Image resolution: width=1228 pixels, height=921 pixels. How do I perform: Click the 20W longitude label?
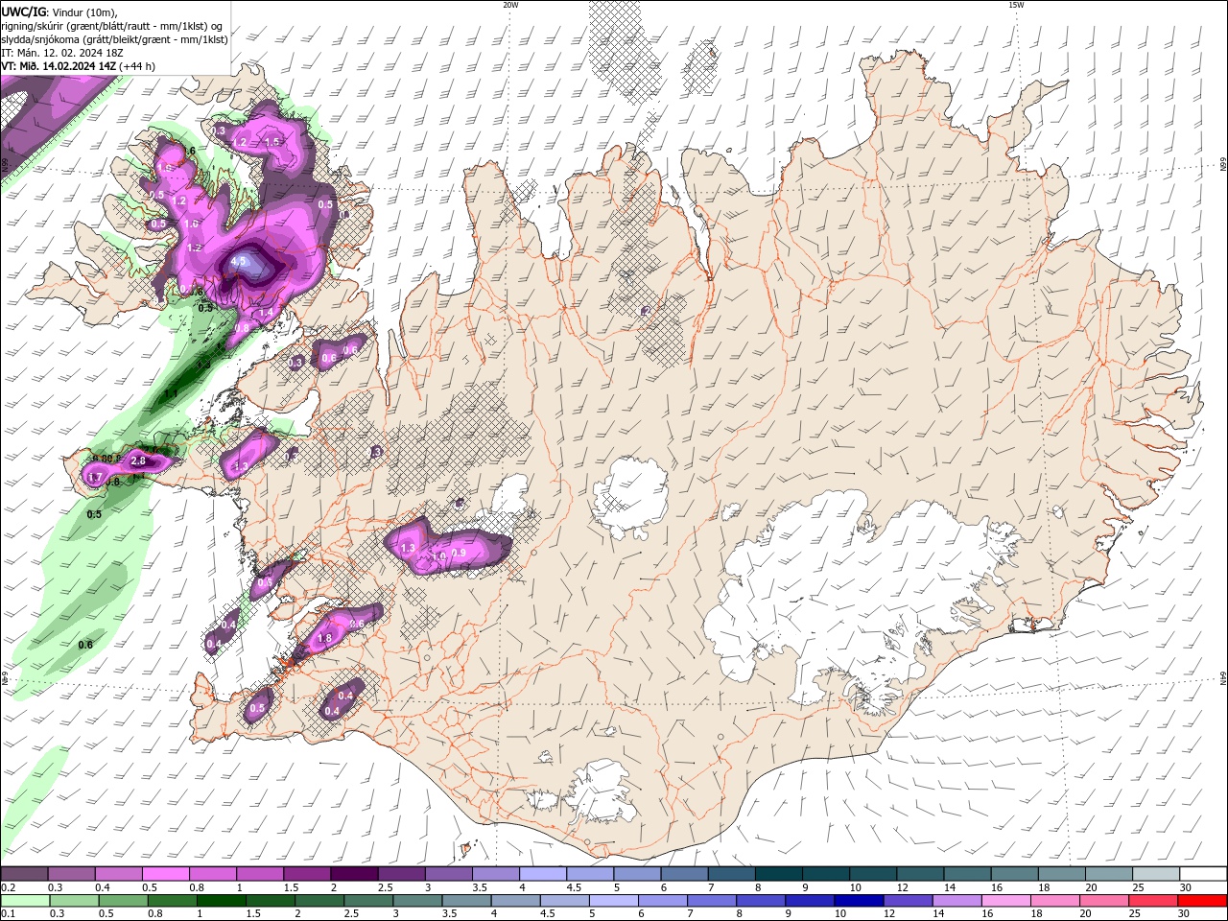[510, 5]
